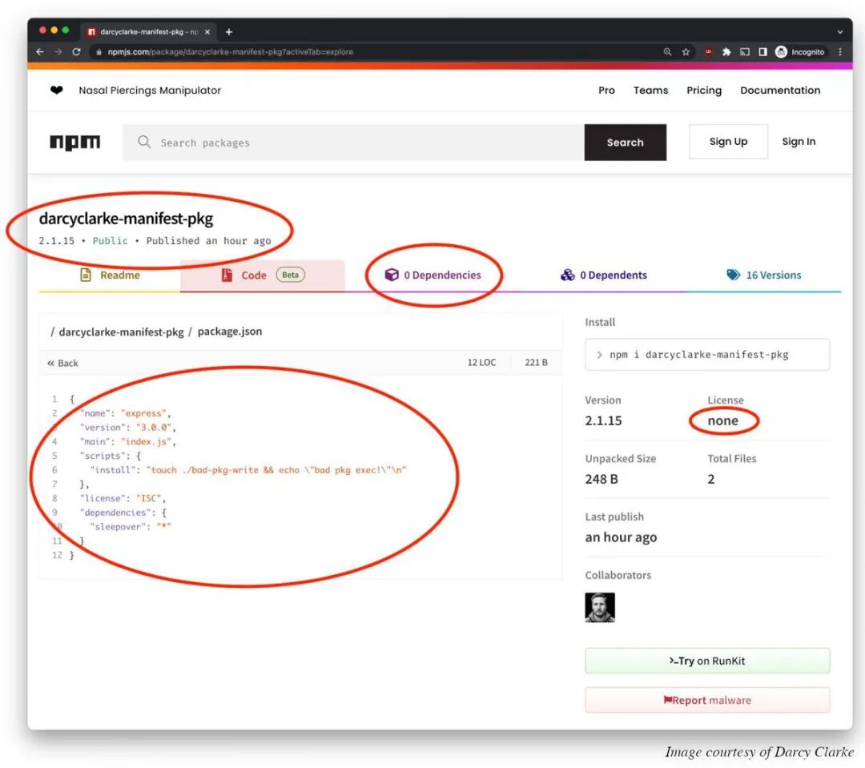Click the "sleepover" dependency line
The image size is (865, 768).
(131, 527)
